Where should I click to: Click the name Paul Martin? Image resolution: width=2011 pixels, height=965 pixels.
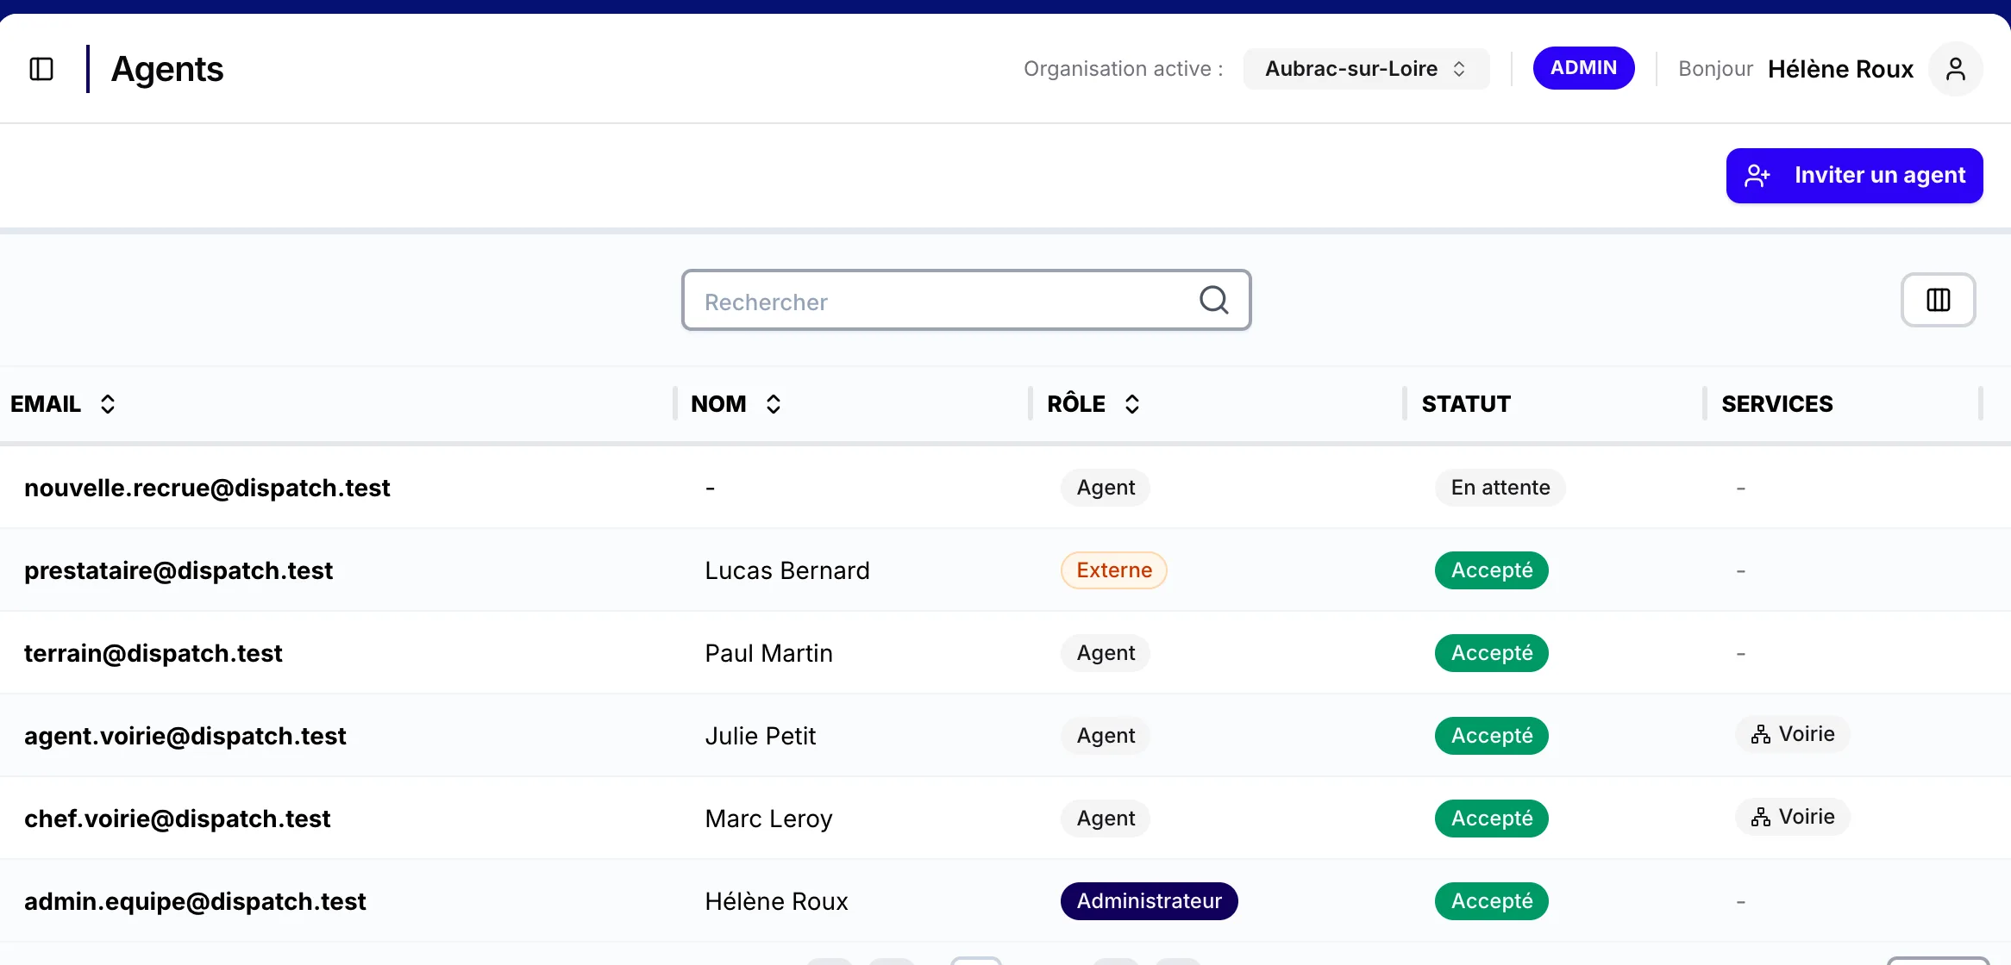(x=768, y=653)
